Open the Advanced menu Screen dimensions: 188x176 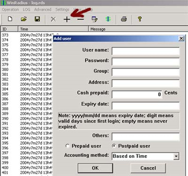pyautogui.click(x=43, y=10)
